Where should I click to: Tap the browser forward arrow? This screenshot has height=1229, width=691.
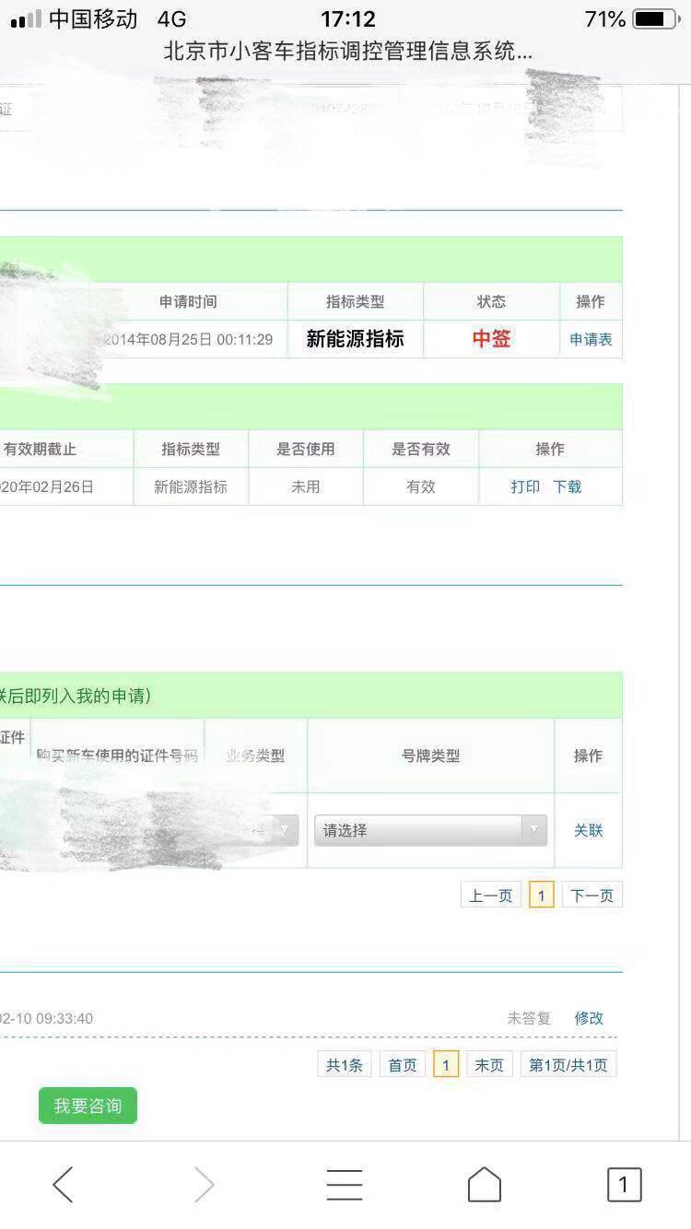[205, 1185]
